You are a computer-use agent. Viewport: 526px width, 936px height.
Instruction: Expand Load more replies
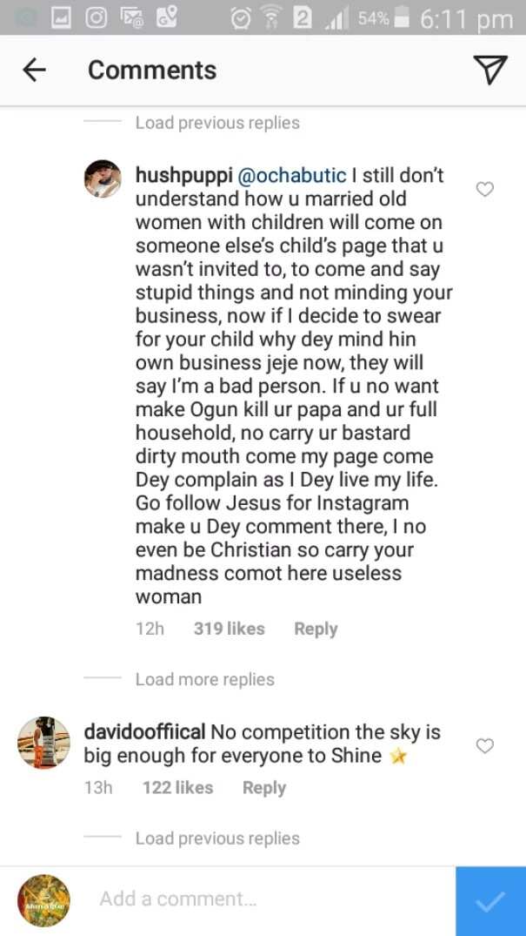[x=204, y=679]
